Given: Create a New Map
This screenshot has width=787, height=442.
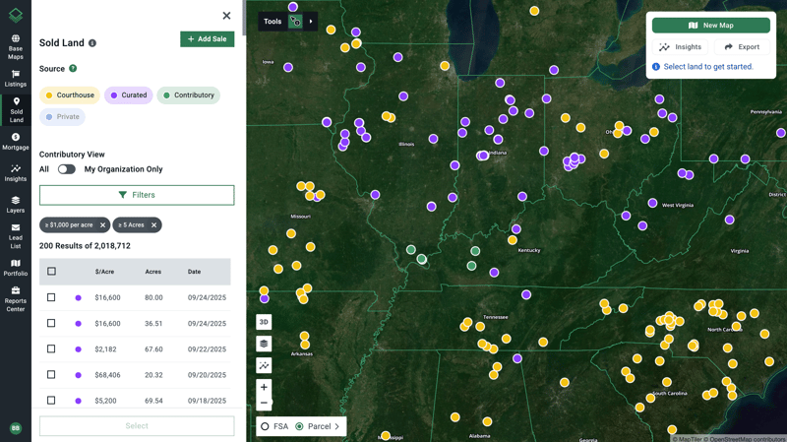Looking at the screenshot, I should click(x=710, y=26).
